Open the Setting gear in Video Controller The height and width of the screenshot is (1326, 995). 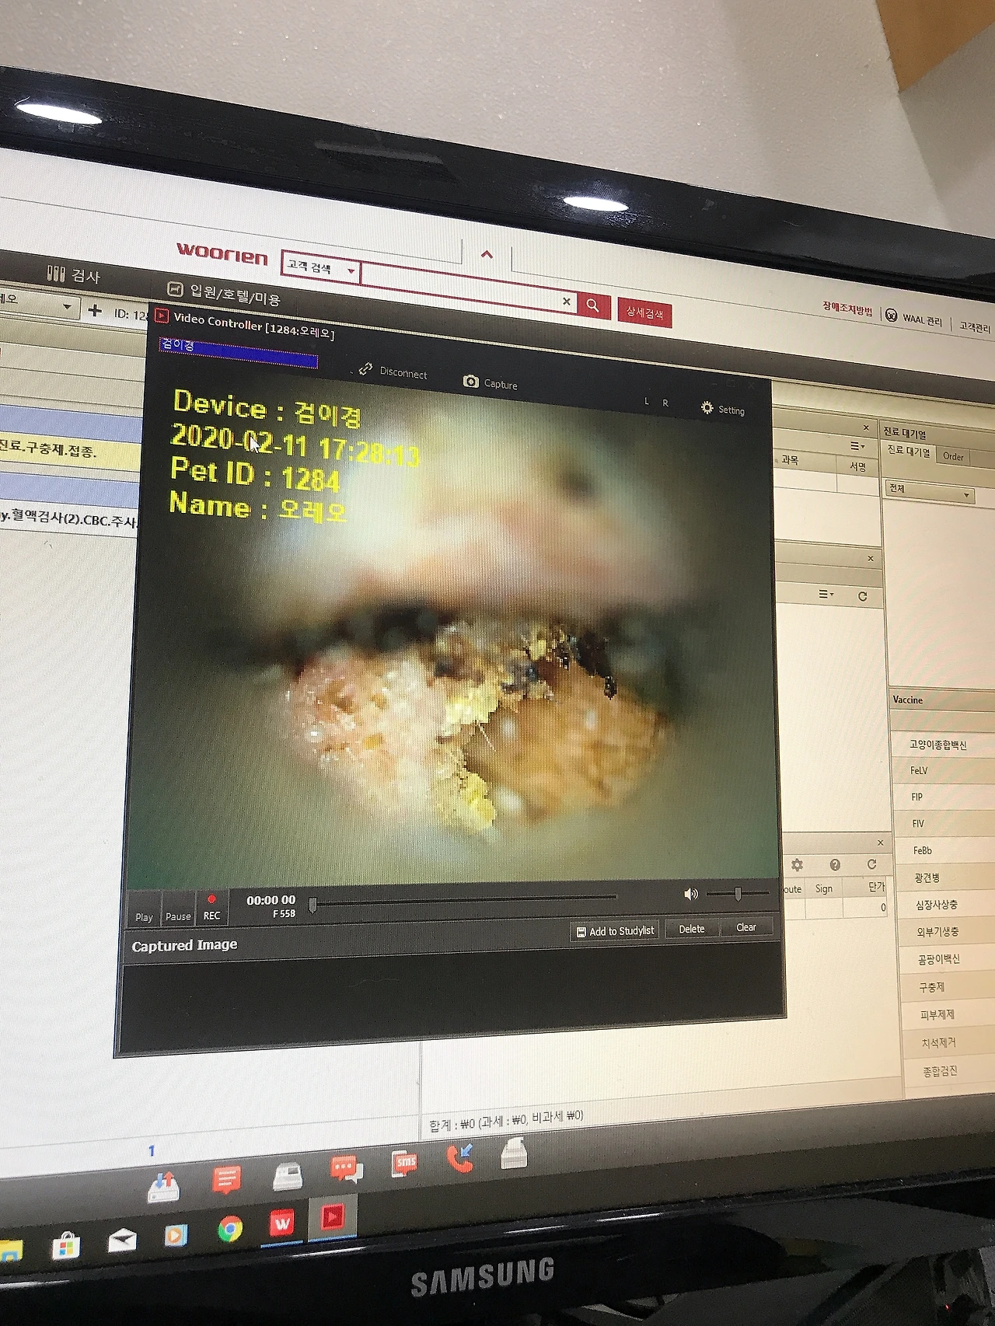(x=707, y=407)
